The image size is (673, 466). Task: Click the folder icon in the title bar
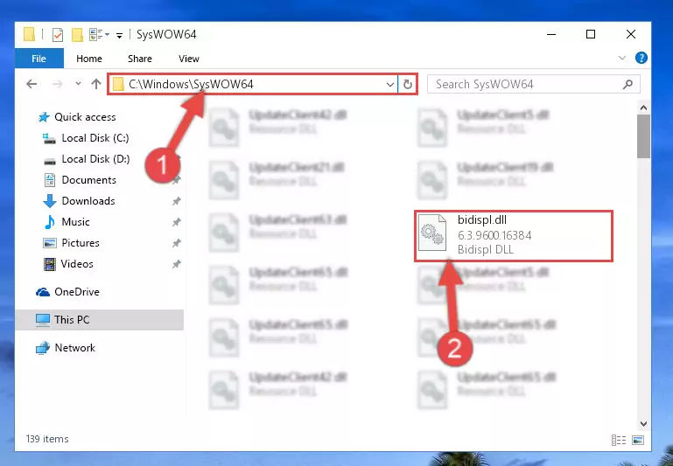[29, 34]
